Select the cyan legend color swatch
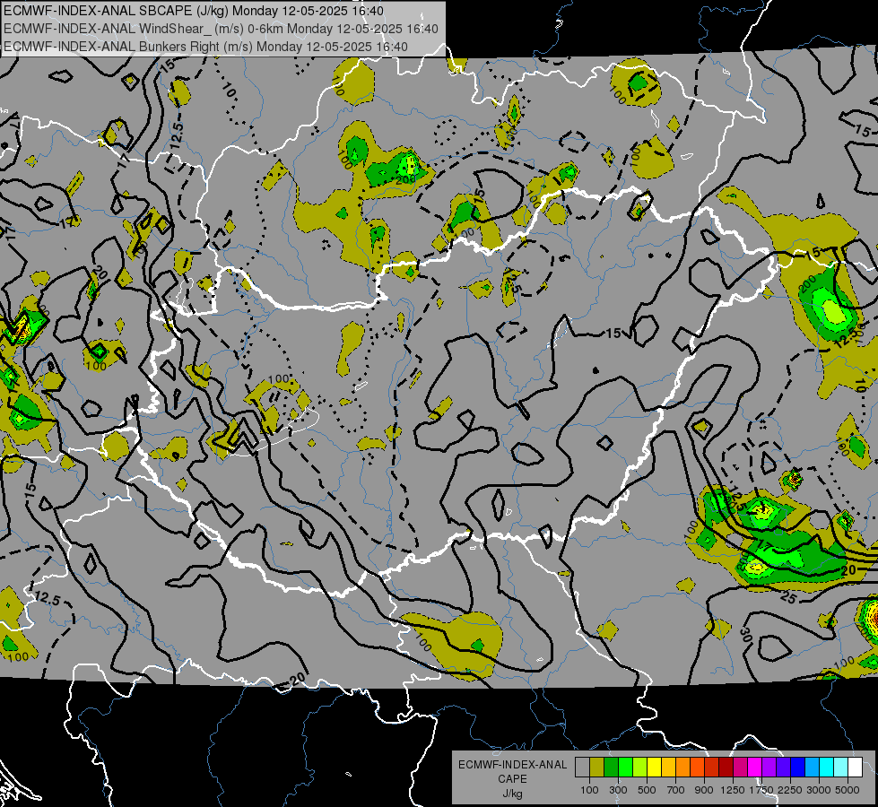This screenshot has height=807, width=878. point(827,767)
